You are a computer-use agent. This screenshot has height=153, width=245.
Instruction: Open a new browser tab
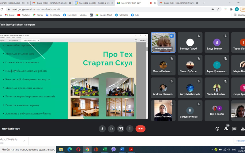point(204,3)
